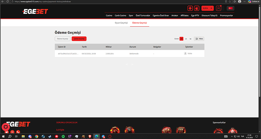The image size is (261, 139).
Task: Open the browser three-dot settings menu
Action: click(x=244, y=2)
